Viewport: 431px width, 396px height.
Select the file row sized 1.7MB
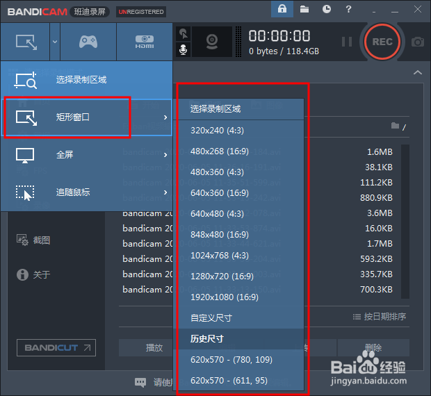[257, 244]
